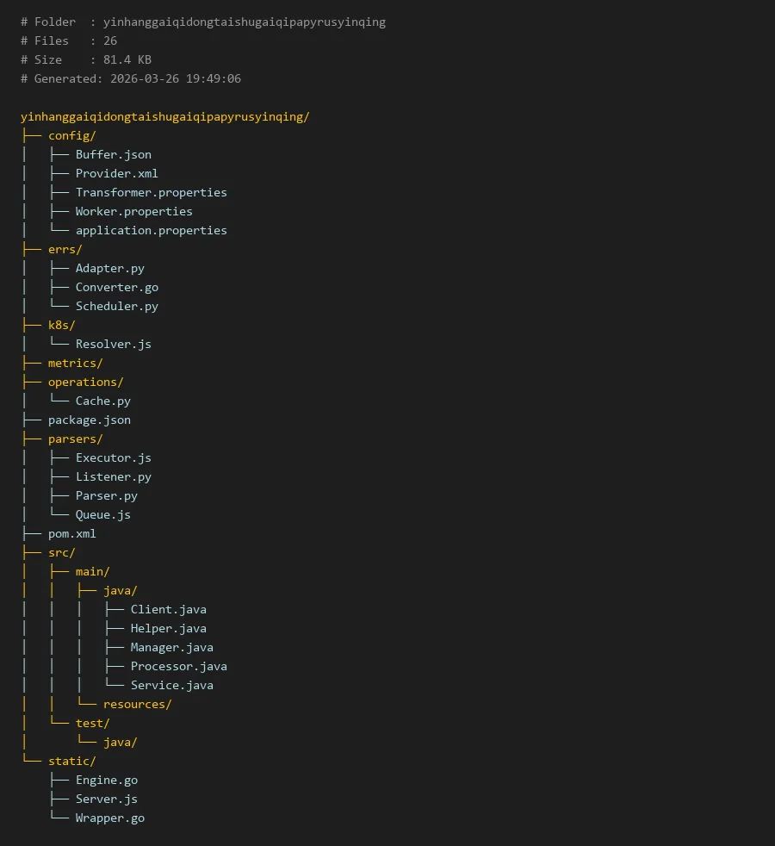Open the package.json file
This screenshot has height=846, width=775.
(x=89, y=420)
